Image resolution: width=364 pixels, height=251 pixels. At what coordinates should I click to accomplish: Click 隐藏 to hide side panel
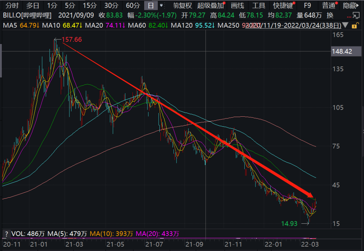[351, 5]
